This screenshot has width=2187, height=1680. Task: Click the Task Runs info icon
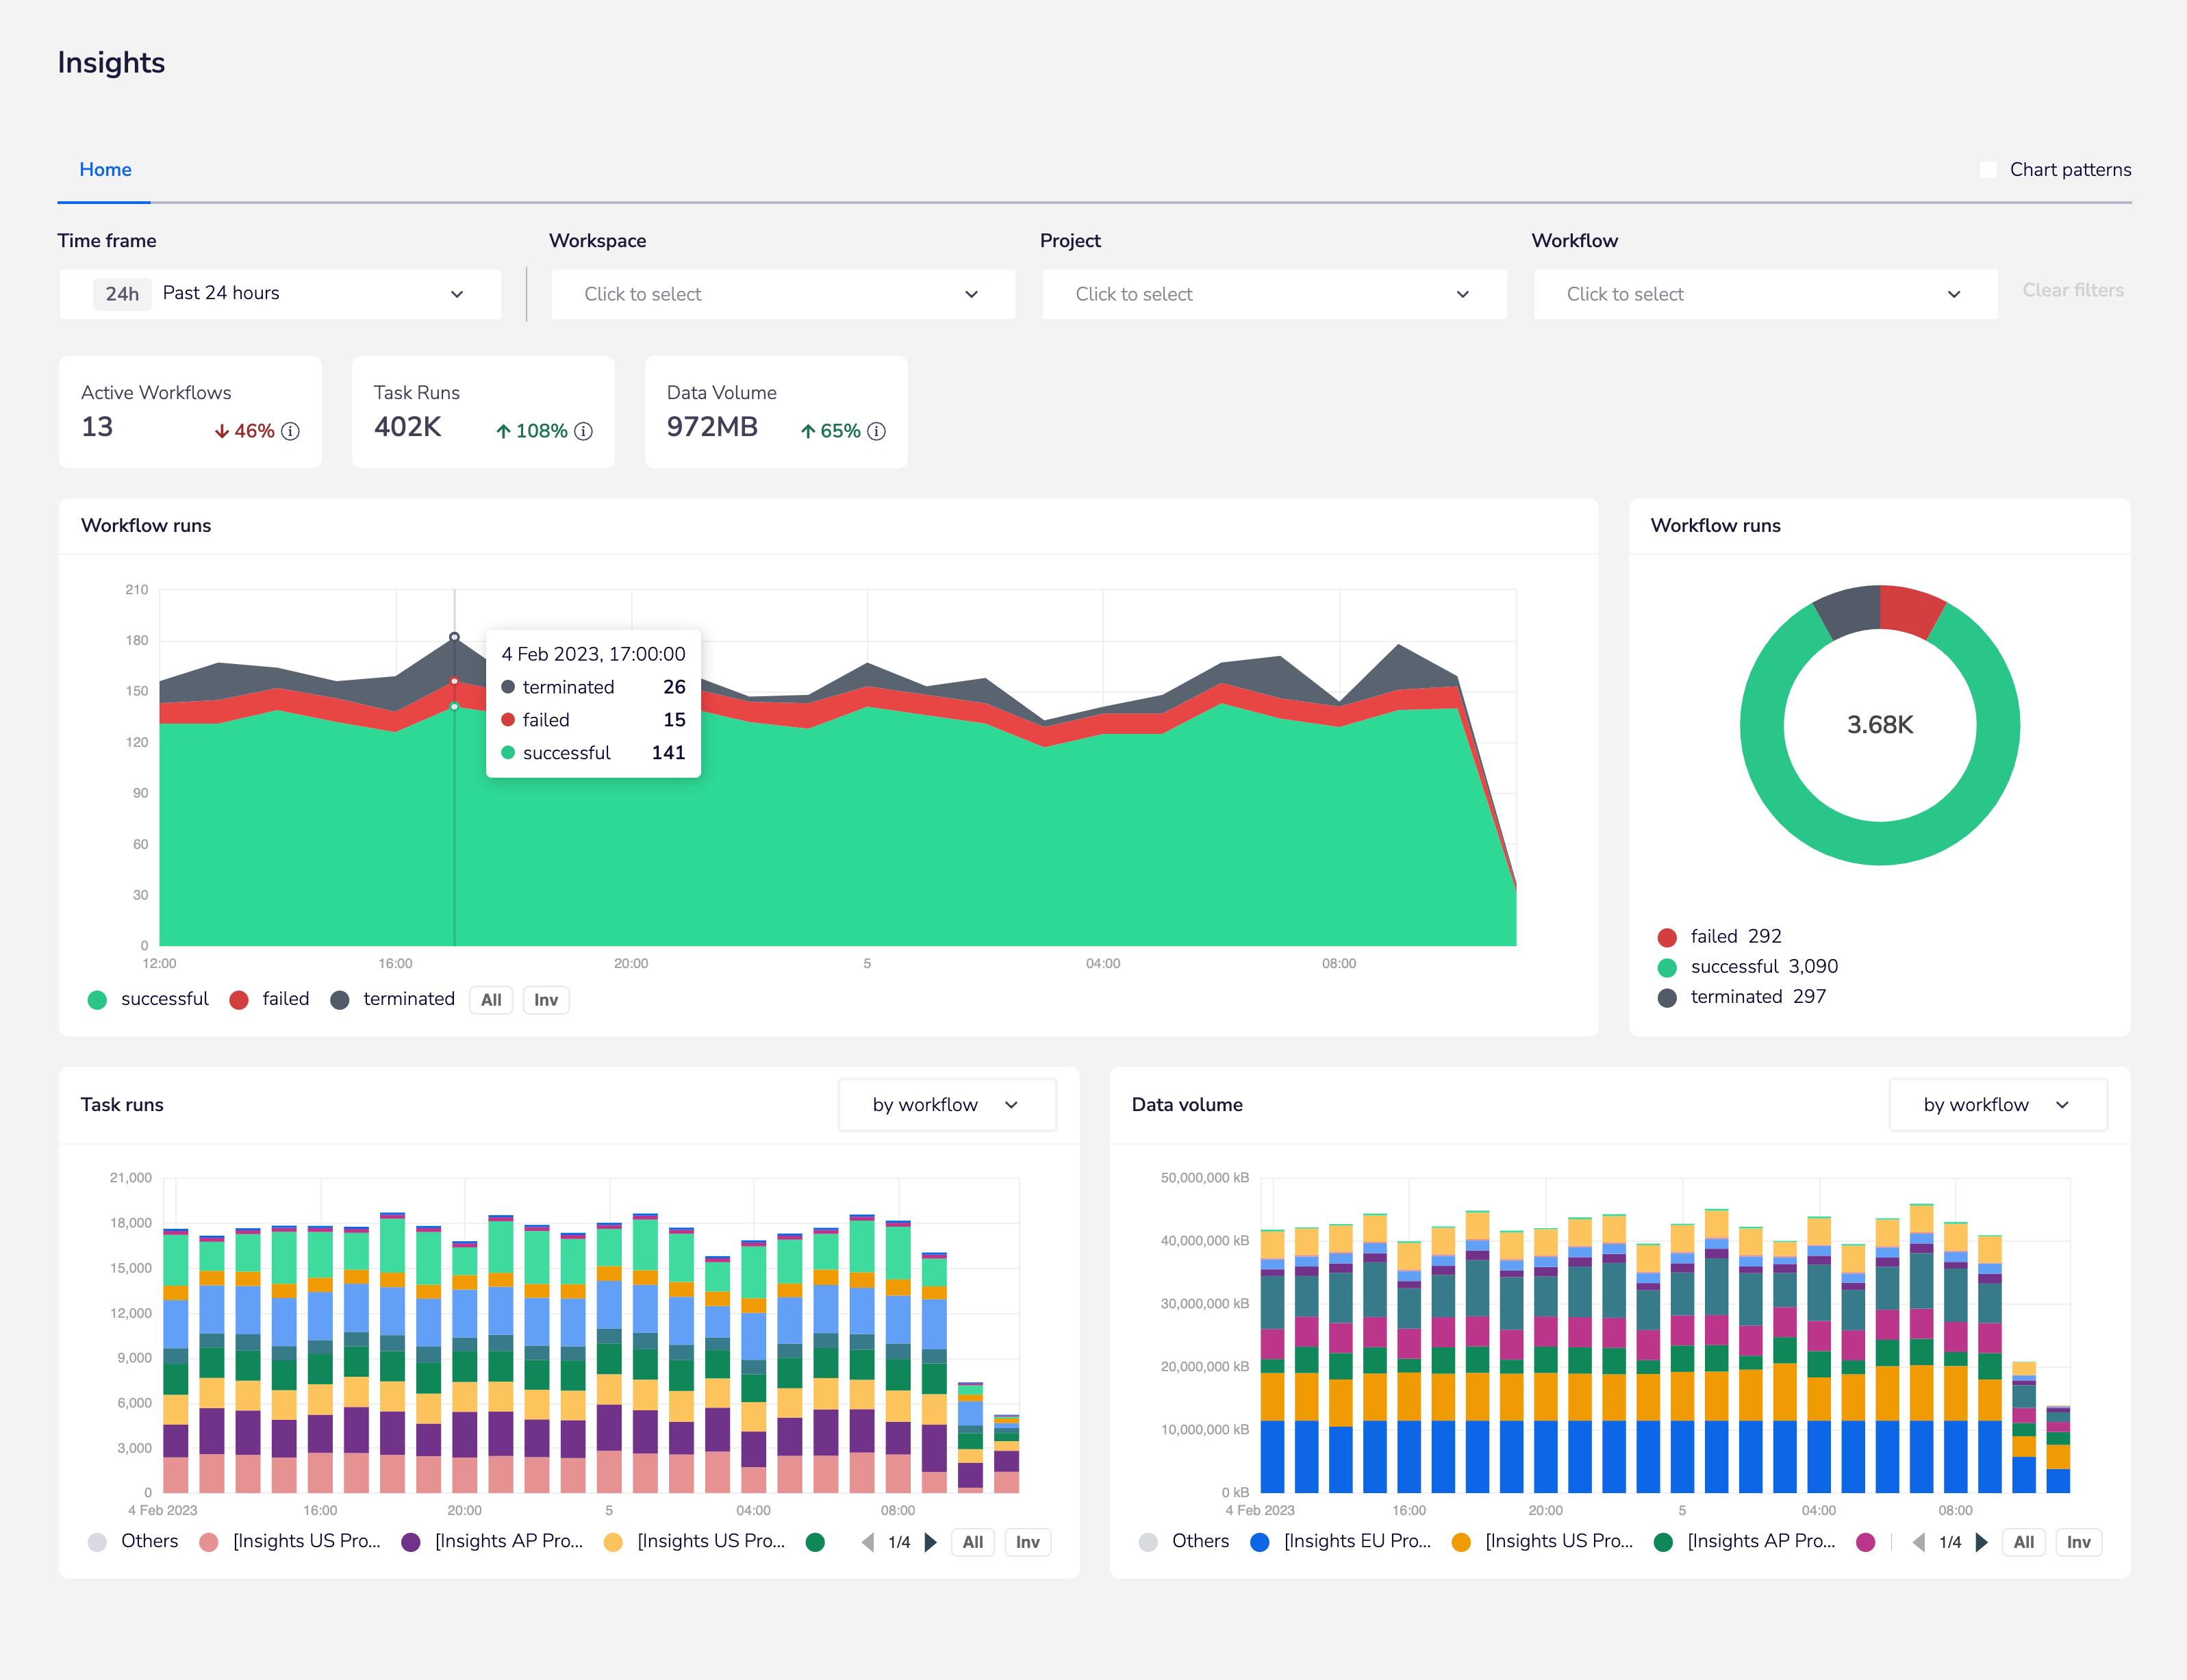[x=585, y=432]
